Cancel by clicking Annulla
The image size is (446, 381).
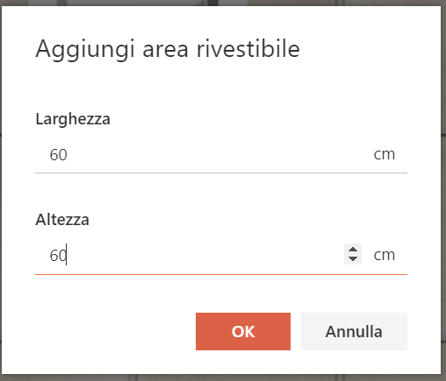click(354, 331)
